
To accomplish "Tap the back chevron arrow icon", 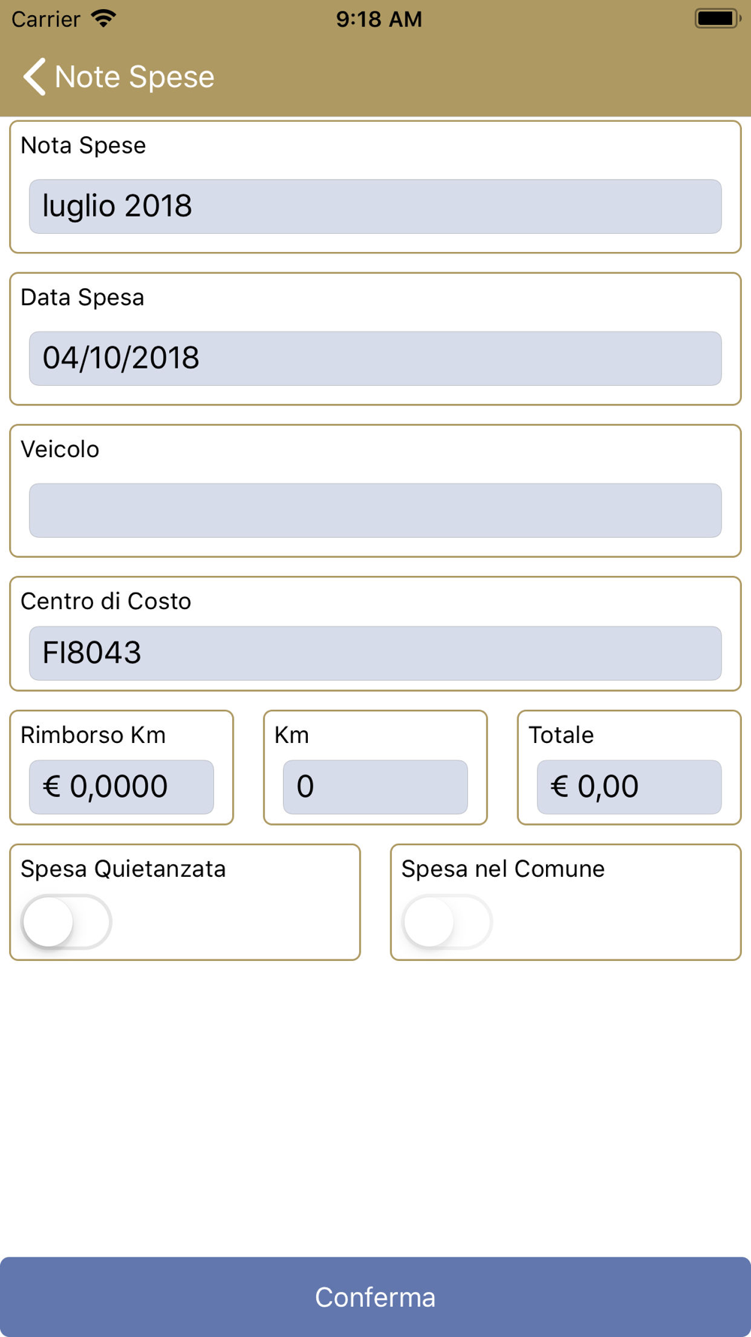I will 35,77.
